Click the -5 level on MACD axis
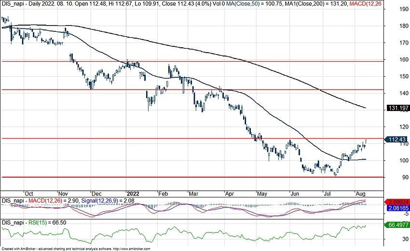 click(406, 214)
